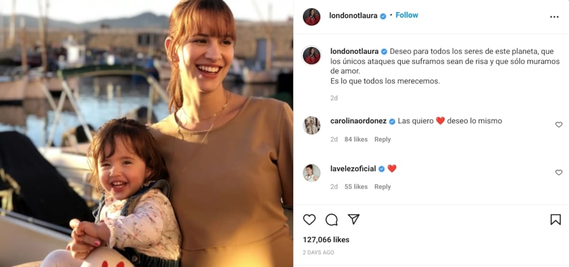Reply to lavelezoficial's comment

click(382, 187)
